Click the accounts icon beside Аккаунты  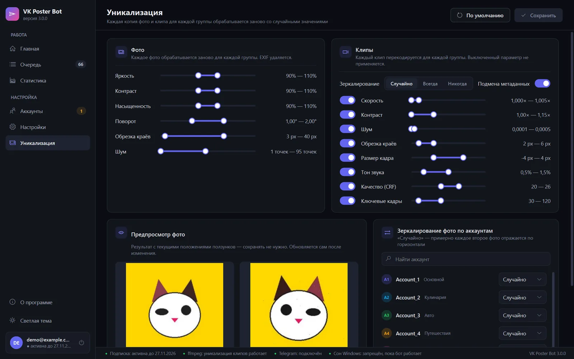click(13, 111)
